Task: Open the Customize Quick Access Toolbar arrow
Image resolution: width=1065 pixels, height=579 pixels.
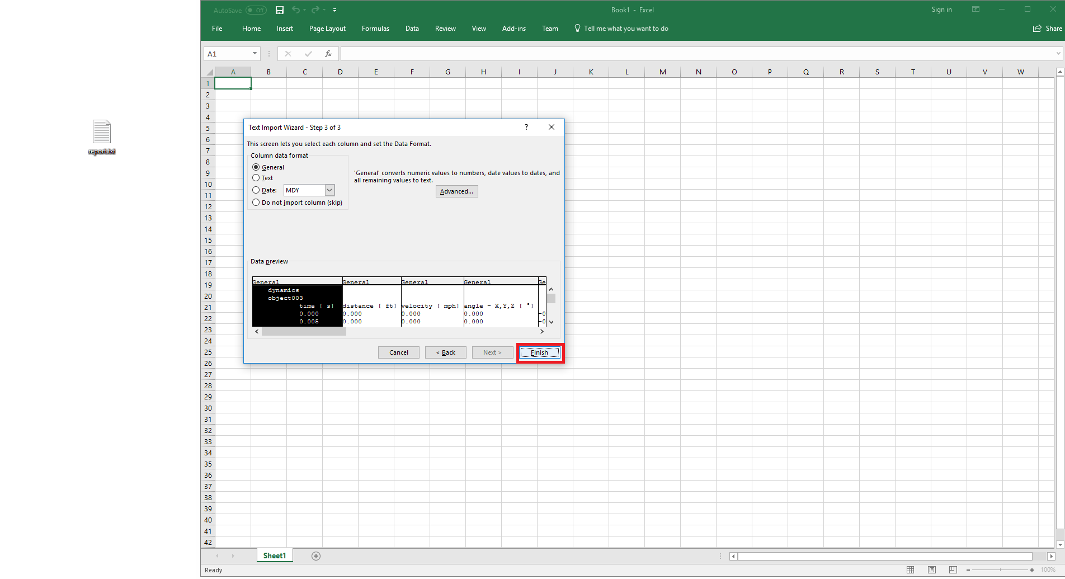Action: point(334,10)
